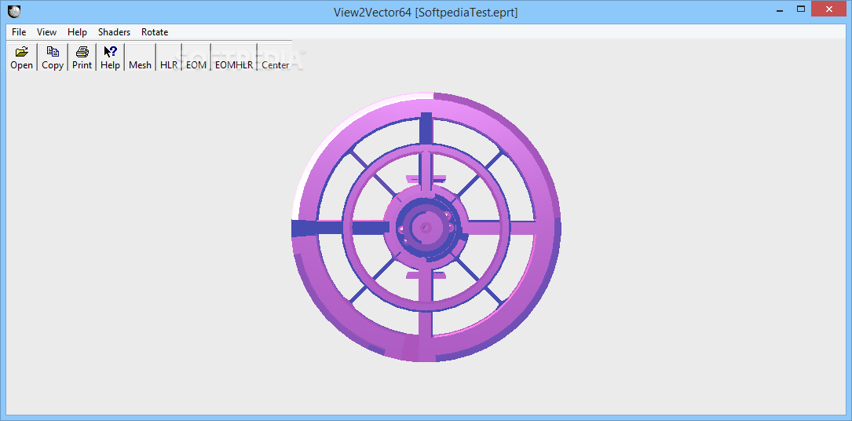Maximize the View2Vector64 window
852x421 pixels.
tap(800, 9)
